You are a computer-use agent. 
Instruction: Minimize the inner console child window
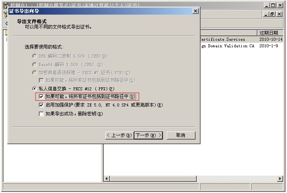point(266,14)
